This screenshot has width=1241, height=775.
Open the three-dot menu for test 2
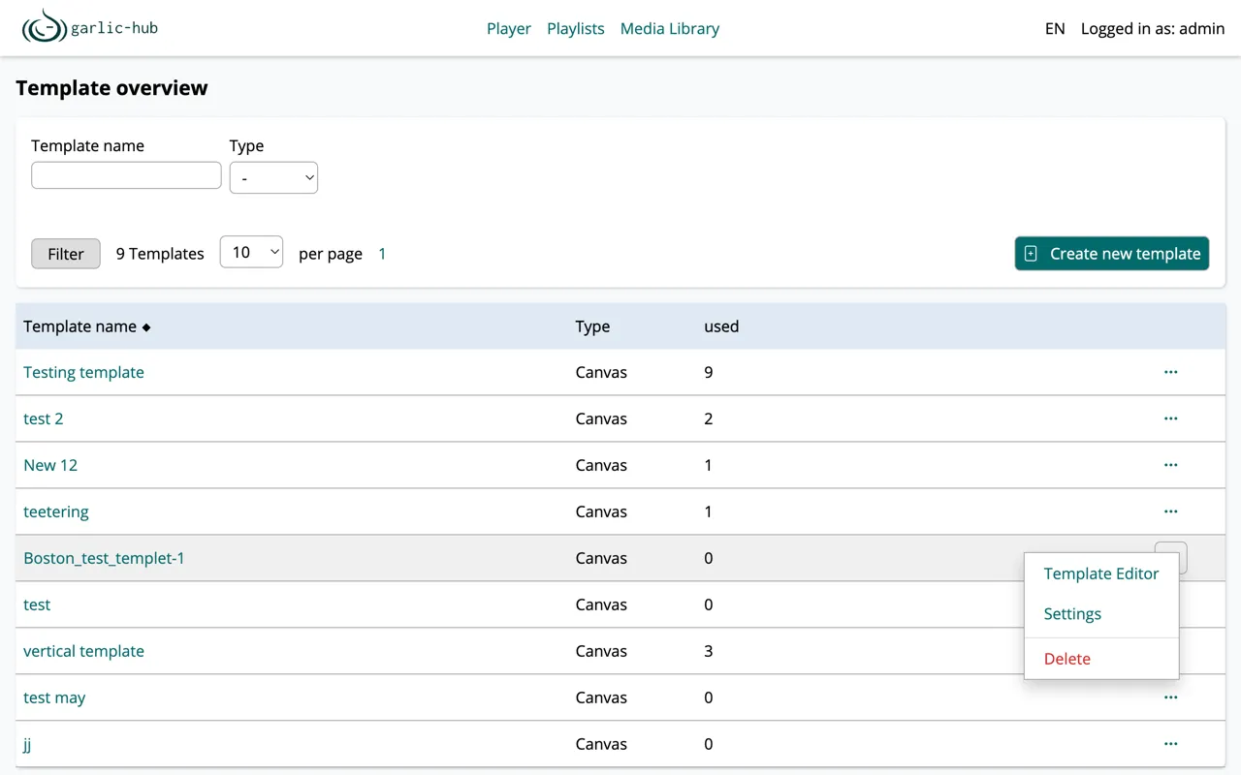(1170, 418)
